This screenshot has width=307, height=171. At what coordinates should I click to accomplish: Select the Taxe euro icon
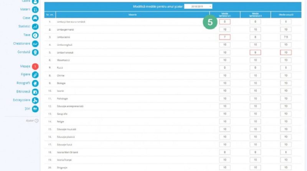tap(35, 35)
